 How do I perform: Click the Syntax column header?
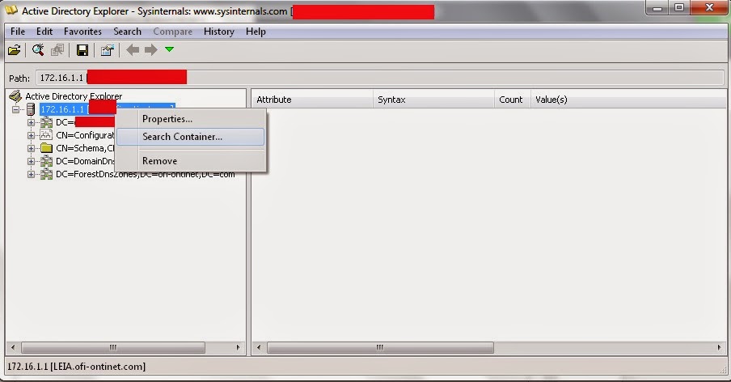pyautogui.click(x=433, y=100)
